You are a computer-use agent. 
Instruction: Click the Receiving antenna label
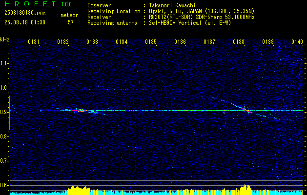(112, 23)
